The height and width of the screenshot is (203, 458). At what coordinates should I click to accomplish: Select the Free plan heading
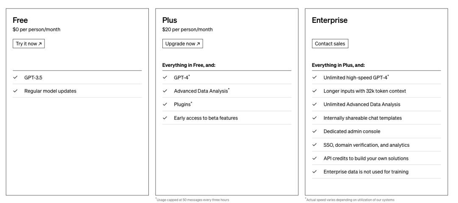[20, 20]
